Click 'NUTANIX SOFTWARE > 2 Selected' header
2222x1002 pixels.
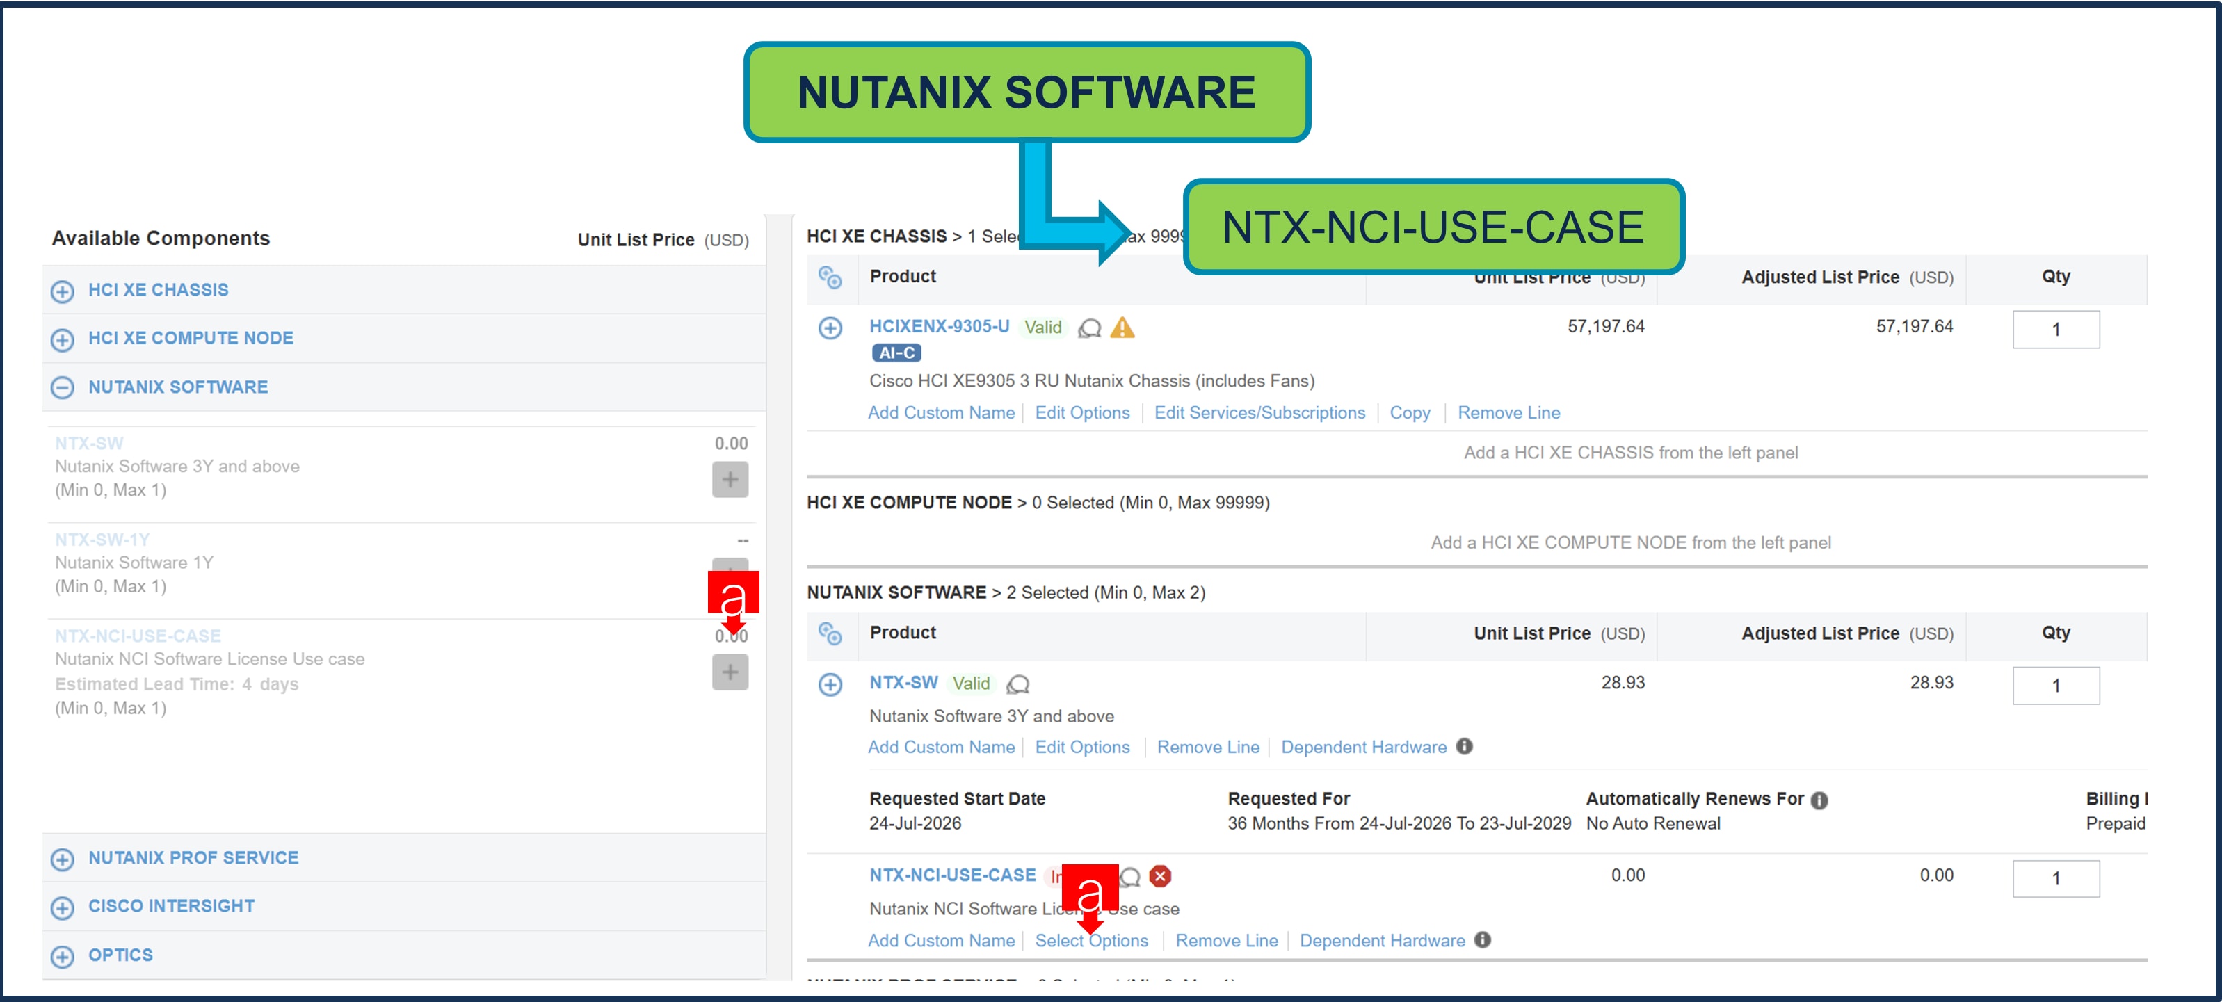point(1006,592)
